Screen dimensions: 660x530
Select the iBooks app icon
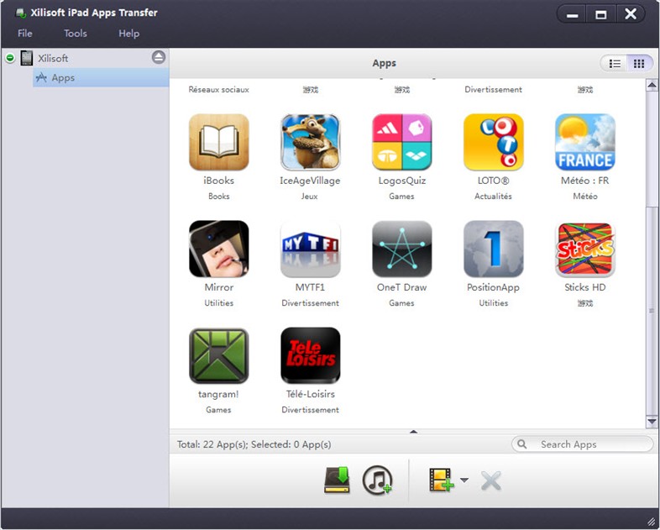pyautogui.click(x=218, y=143)
